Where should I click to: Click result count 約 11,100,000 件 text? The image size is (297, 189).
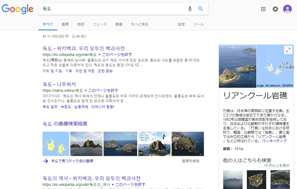click(x=56, y=36)
